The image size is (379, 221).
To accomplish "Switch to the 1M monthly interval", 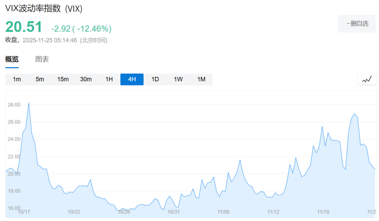I will coord(201,79).
